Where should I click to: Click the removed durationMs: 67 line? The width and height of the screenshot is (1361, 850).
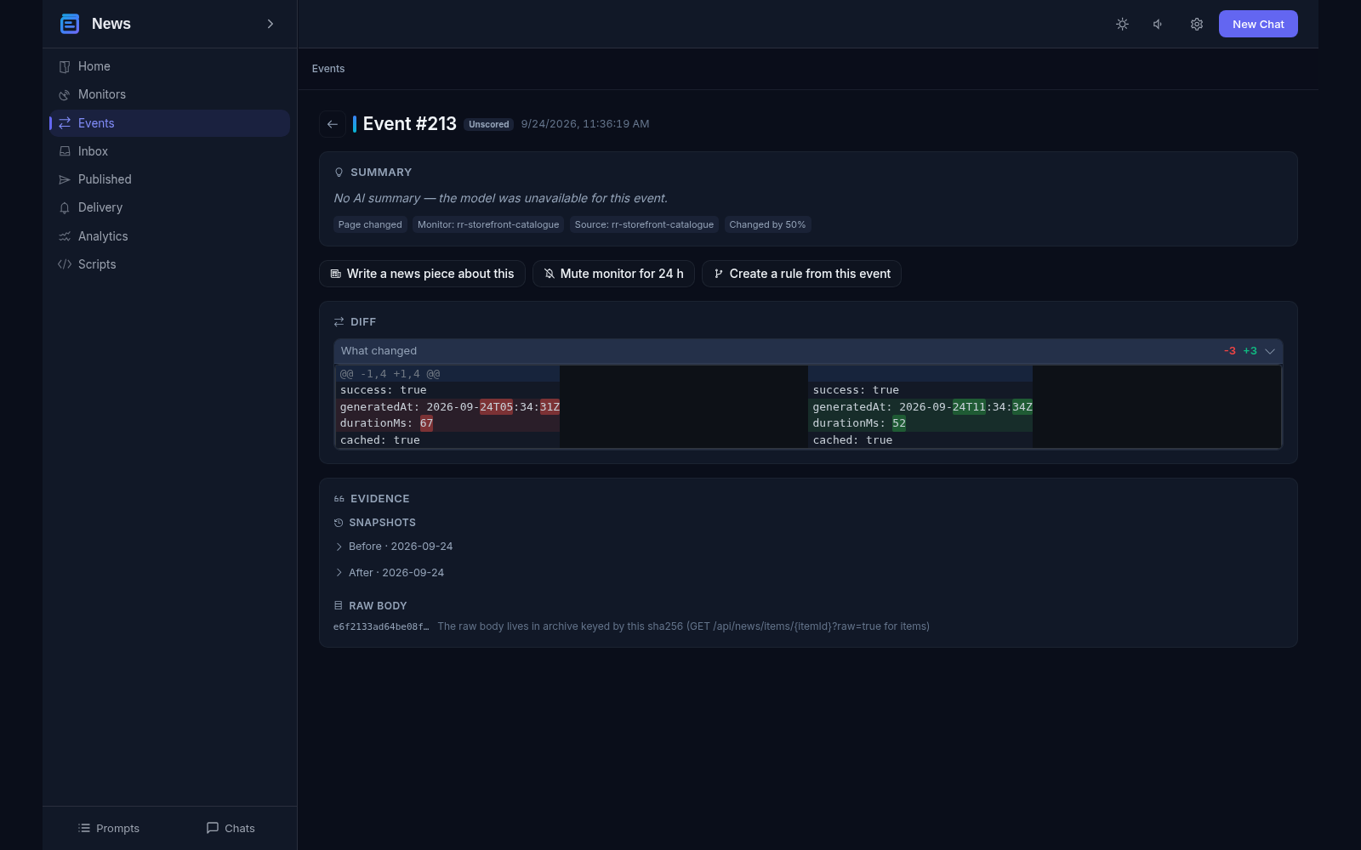click(x=447, y=423)
